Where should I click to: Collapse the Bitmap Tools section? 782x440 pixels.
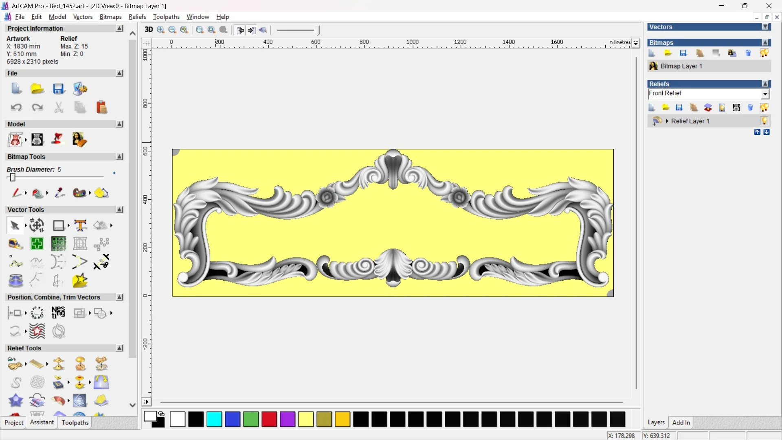[x=119, y=157]
